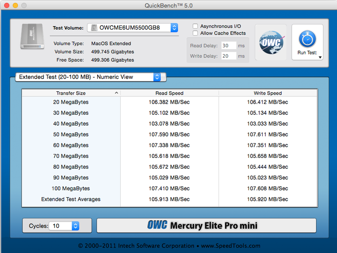The width and height of the screenshot is (337, 253).
Task: Click the yellow minimize window button
Action: pyautogui.click(x=15, y=5)
